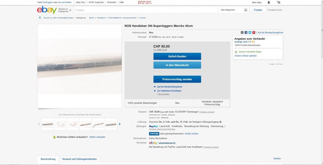Open the shopping cart icon

click(x=278, y=2)
